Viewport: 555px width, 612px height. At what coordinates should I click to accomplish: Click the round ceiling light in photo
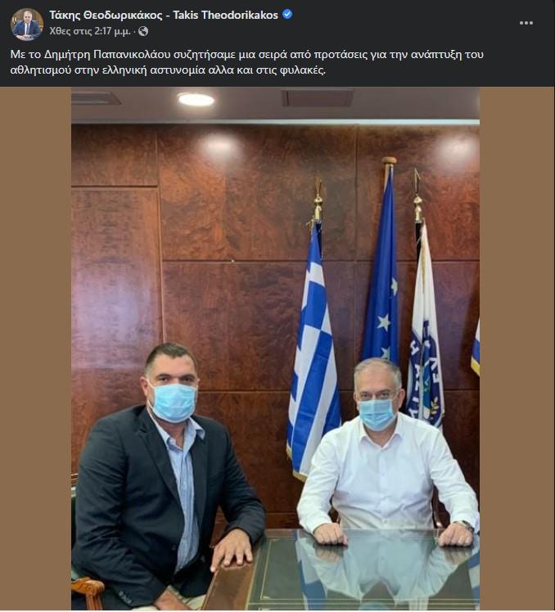(x=196, y=100)
